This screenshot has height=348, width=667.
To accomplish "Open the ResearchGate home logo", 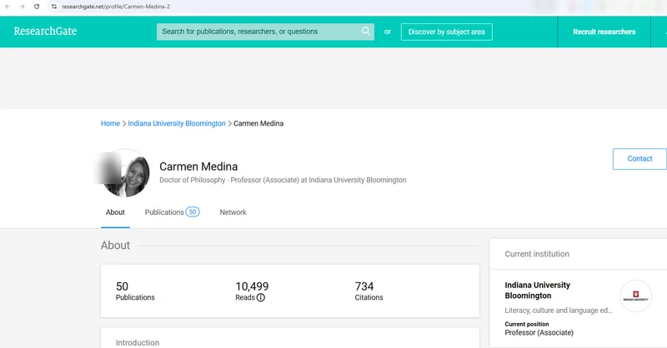I will (x=45, y=31).
